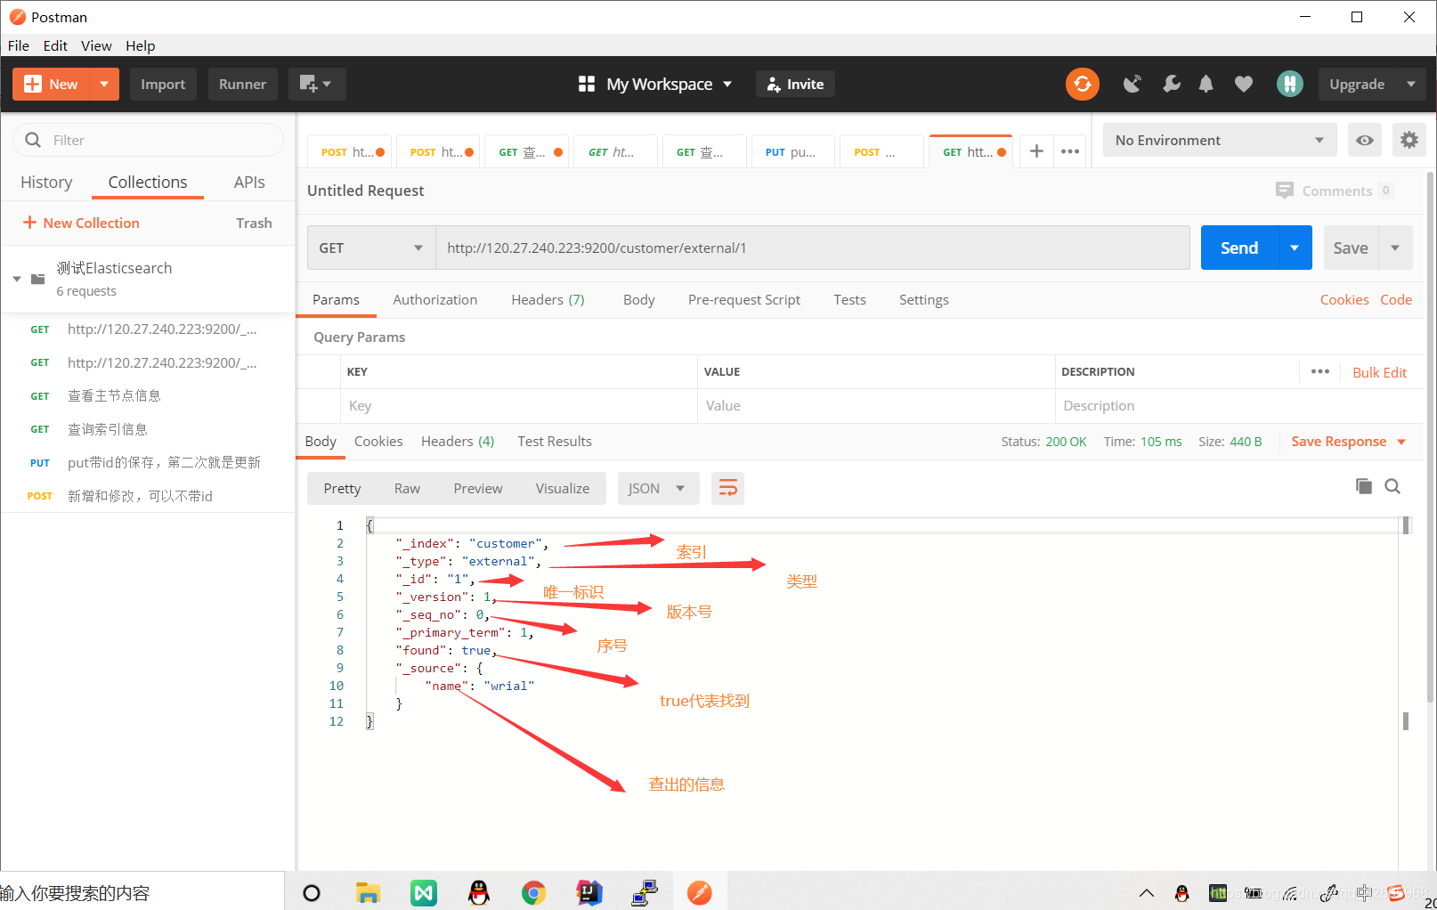This screenshot has width=1437, height=910.
Task: Collapse the 测试Elasticsearch collection
Action: click(x=17, y=279)
